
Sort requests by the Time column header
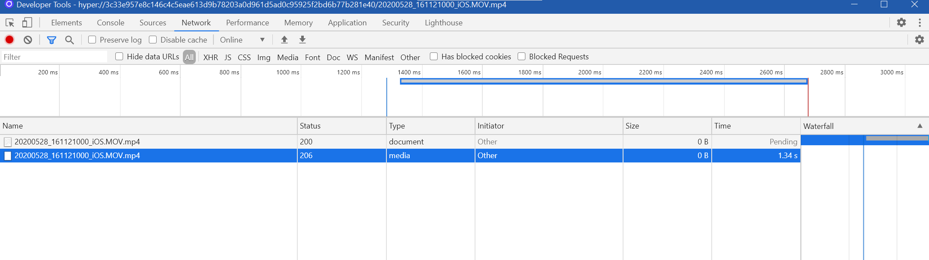tap(756, 126)
